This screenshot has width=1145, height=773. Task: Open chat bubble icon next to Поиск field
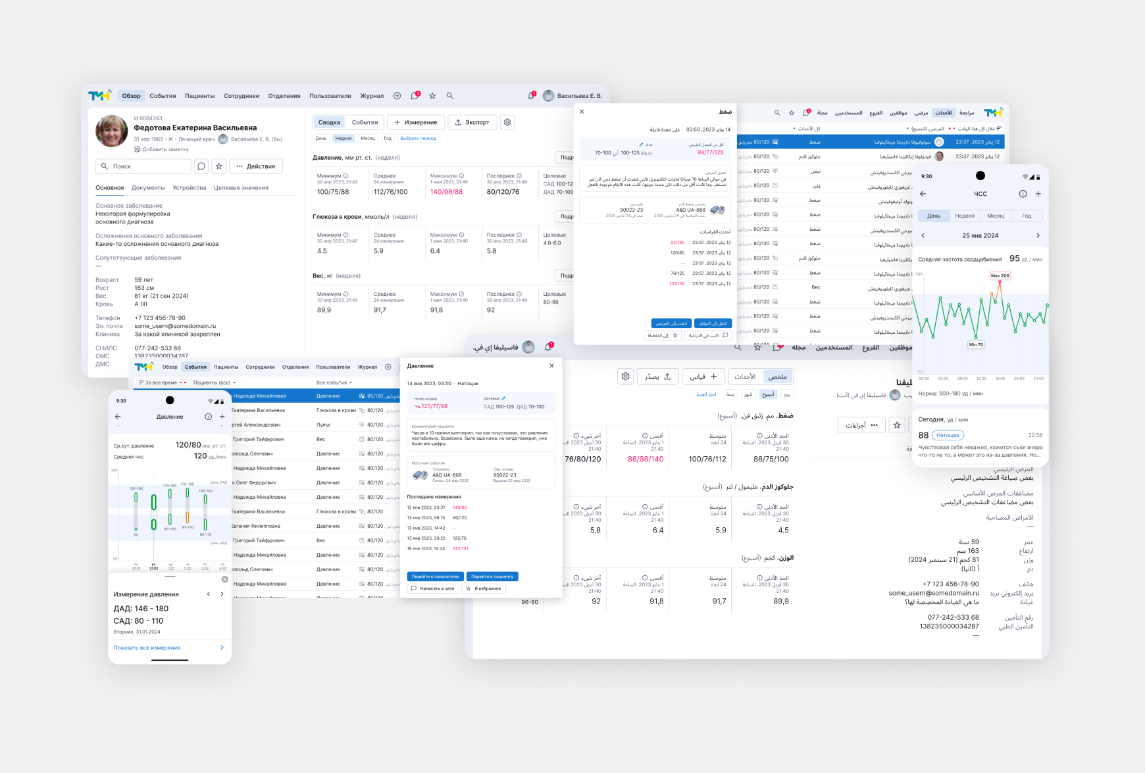point(201,166)
